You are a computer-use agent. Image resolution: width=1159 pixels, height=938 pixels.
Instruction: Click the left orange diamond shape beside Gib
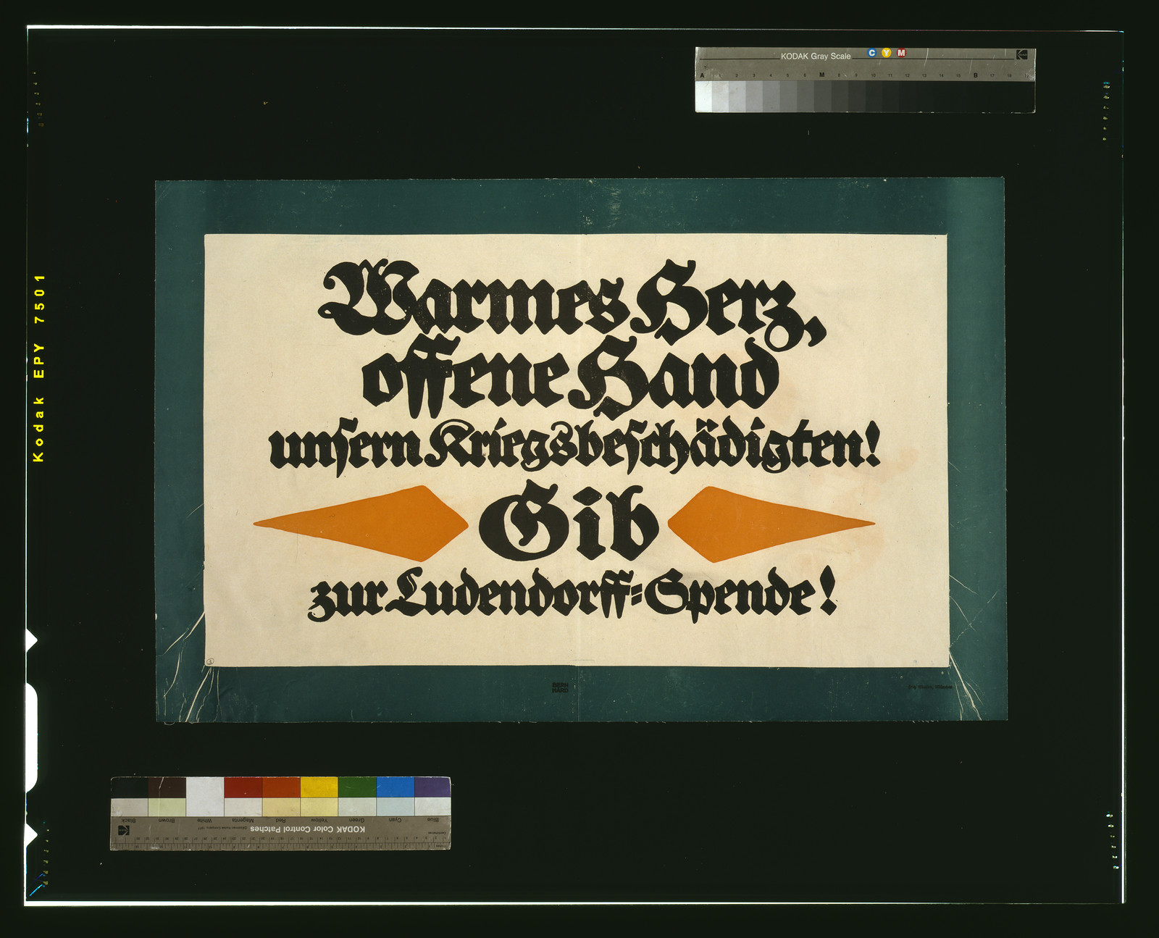(360, 523)
